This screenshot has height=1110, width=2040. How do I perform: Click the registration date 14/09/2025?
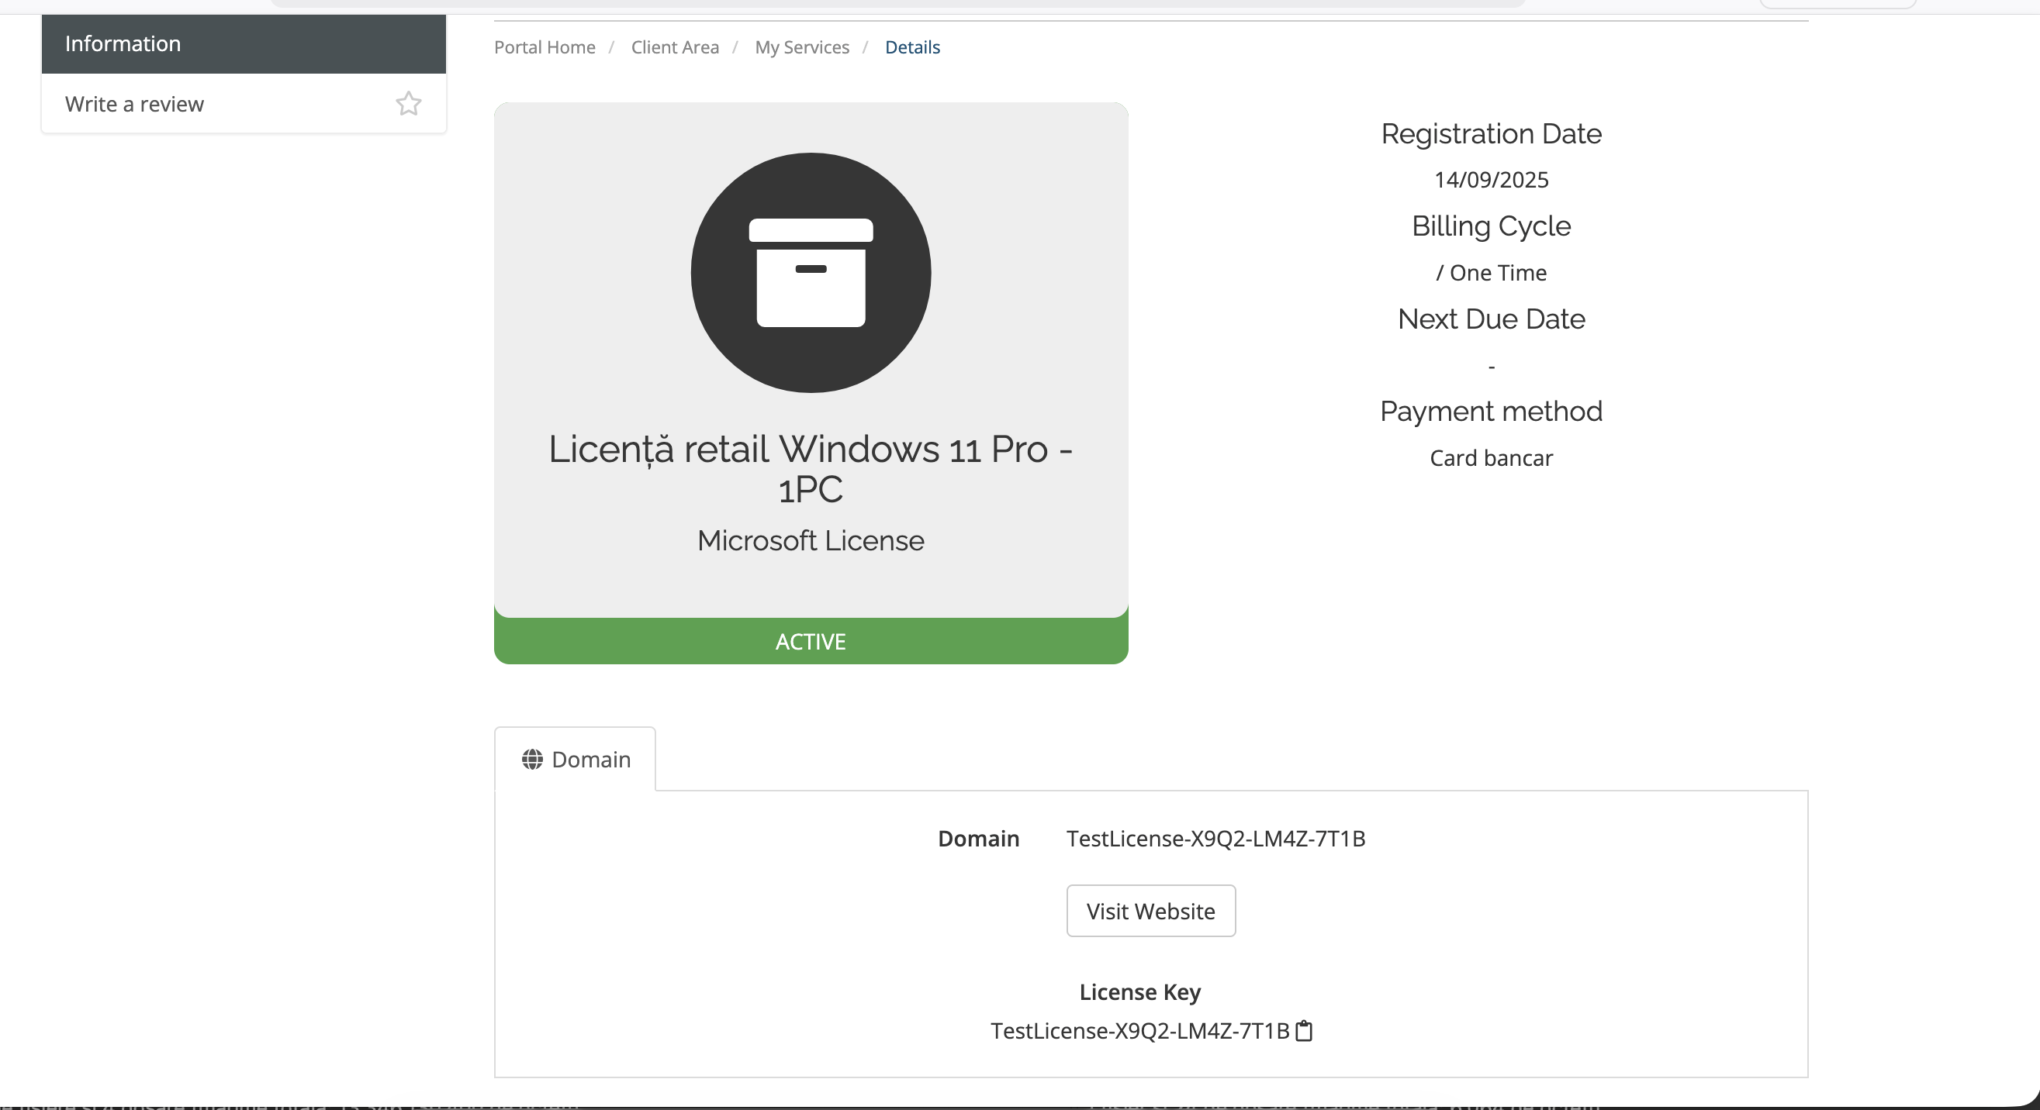tap(1491, 180)
